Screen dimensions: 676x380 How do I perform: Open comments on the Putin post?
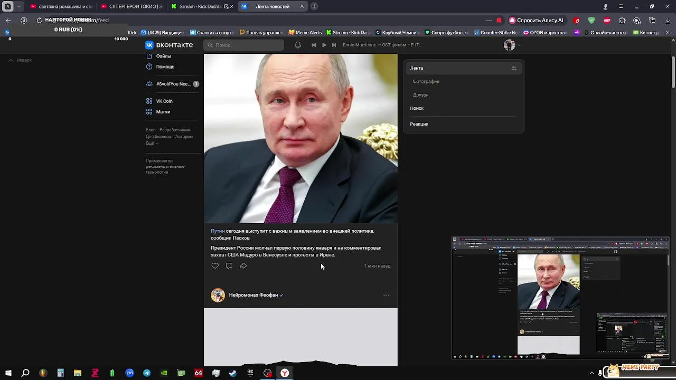tap(229, 266)
